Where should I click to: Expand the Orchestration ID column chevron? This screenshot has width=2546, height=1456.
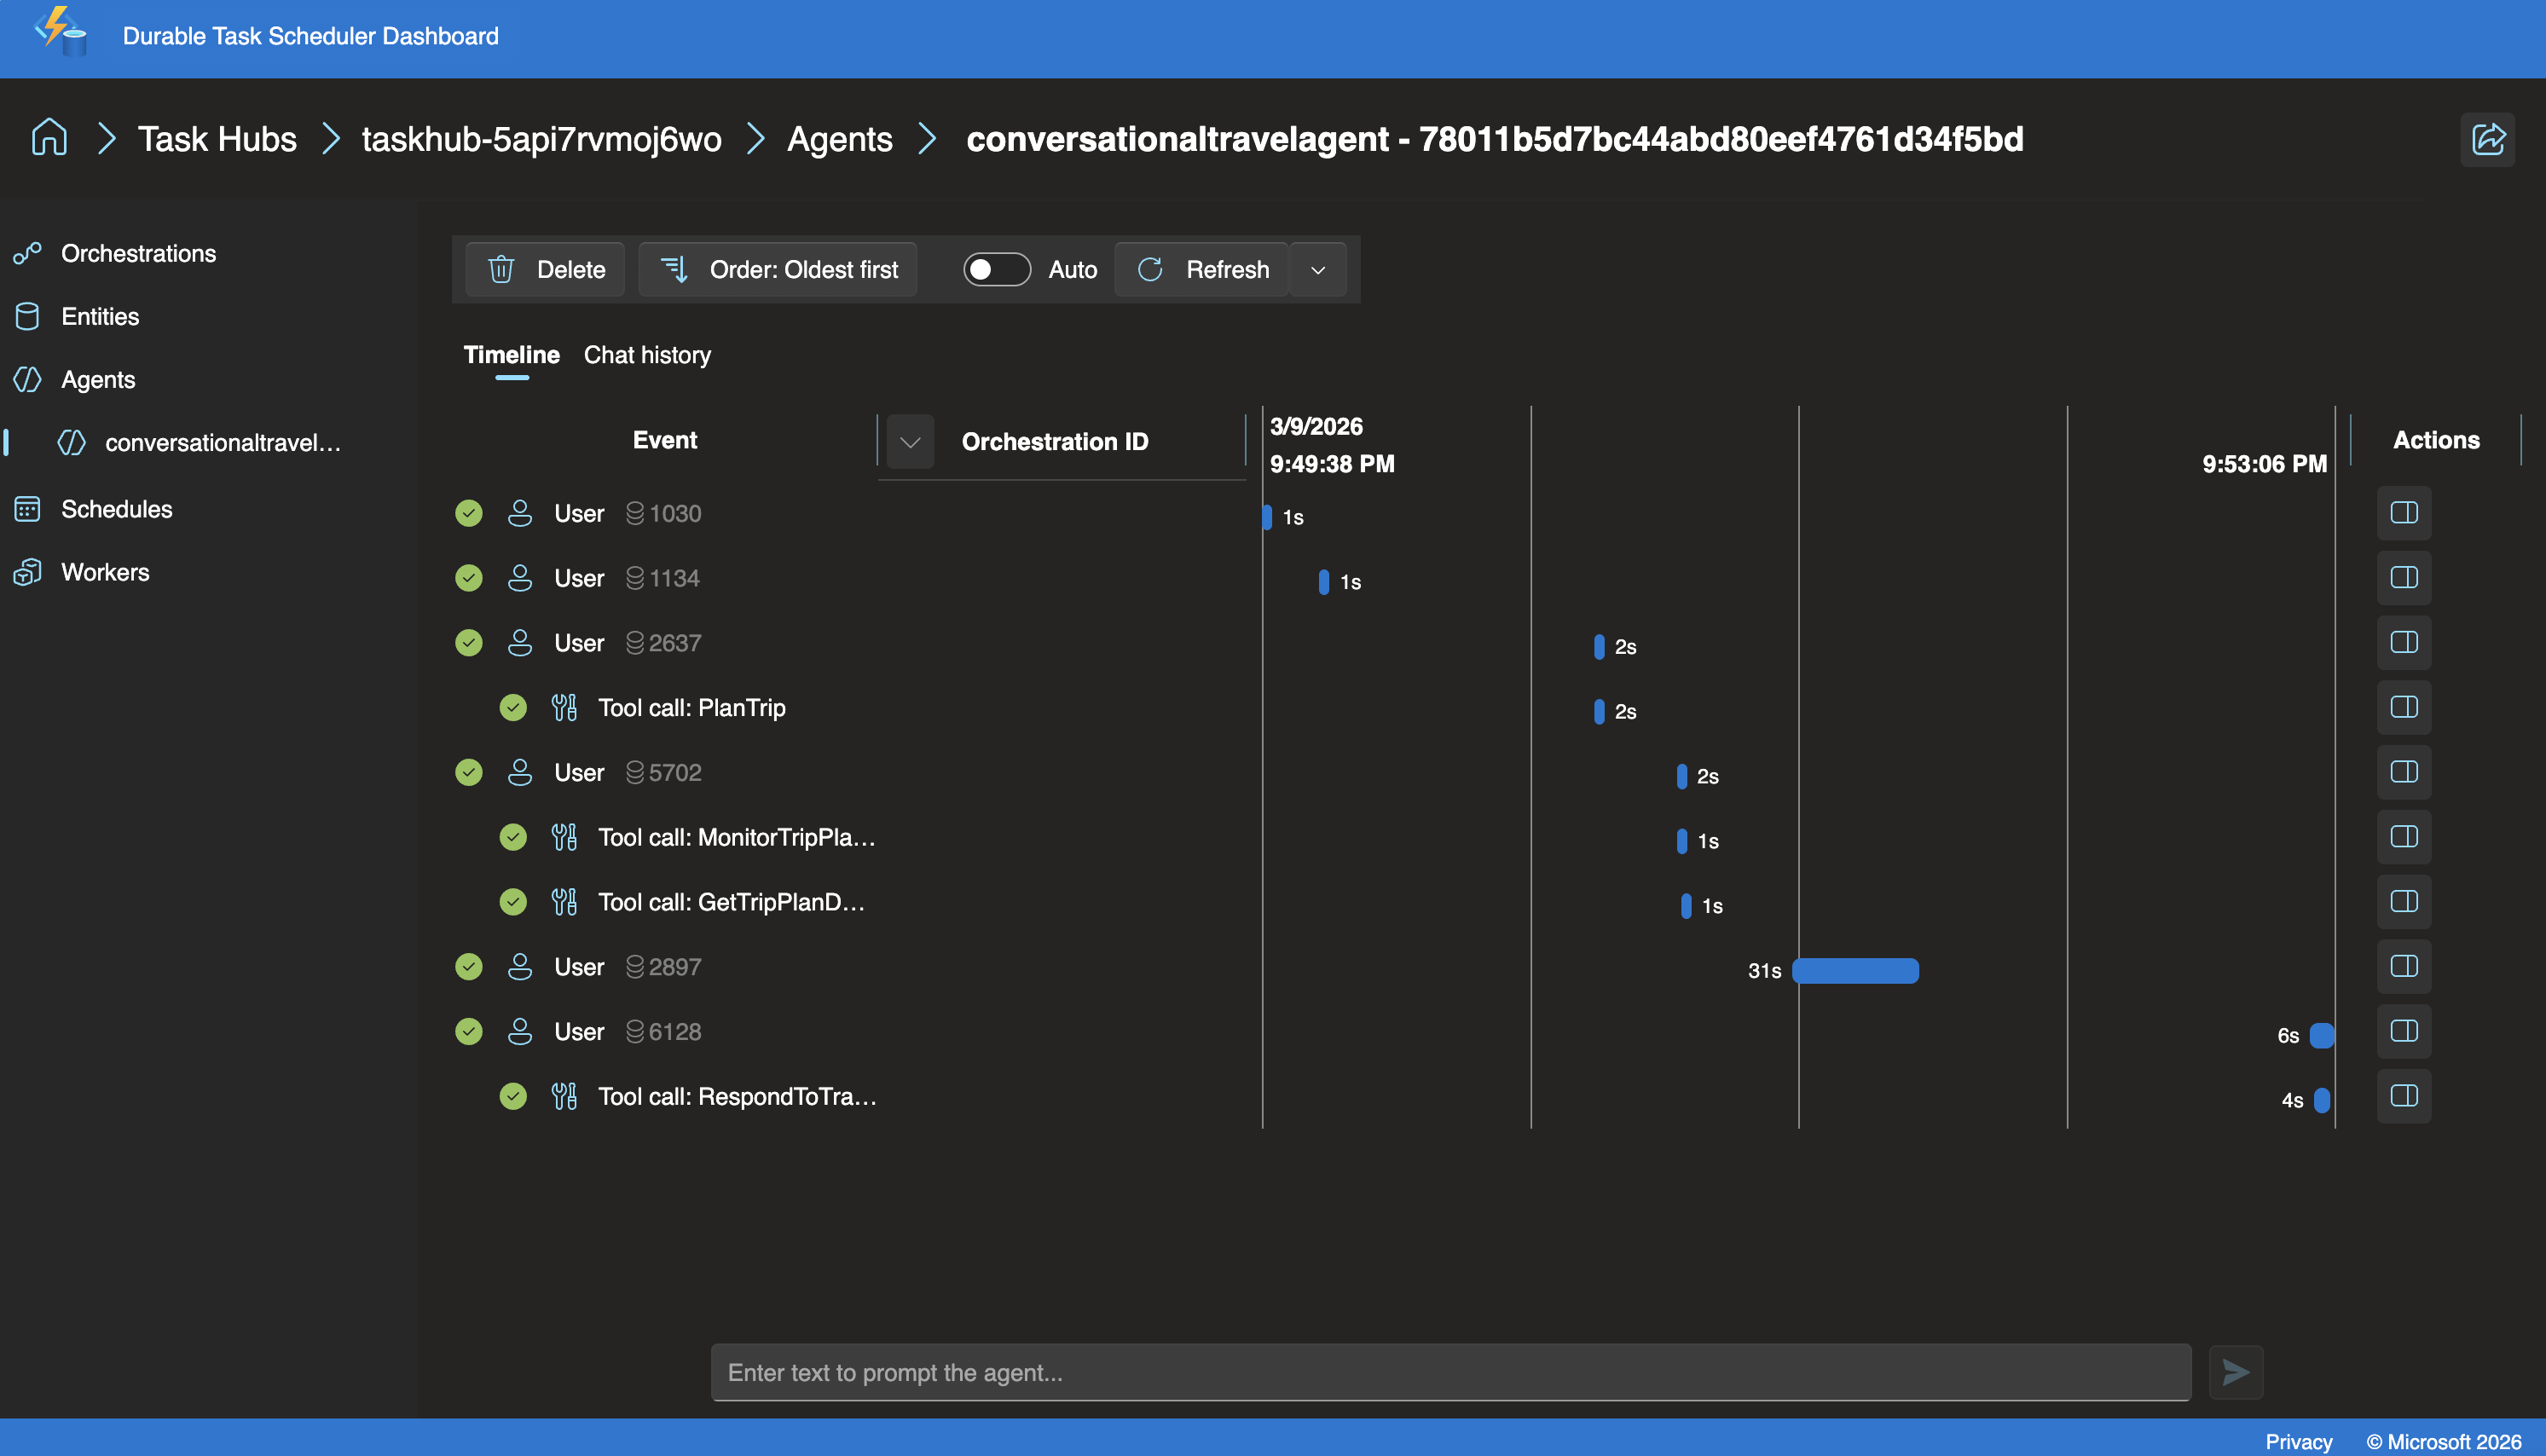909,441
